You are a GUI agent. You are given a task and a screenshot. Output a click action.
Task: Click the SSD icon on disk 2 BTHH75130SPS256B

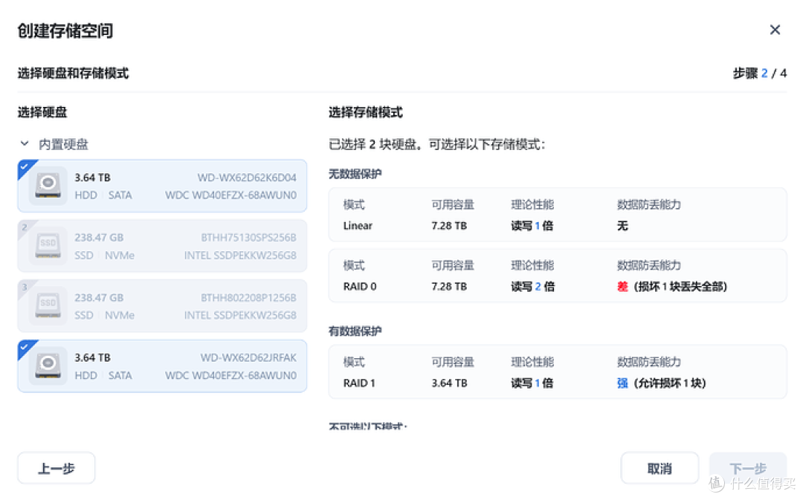pos(47,246)
